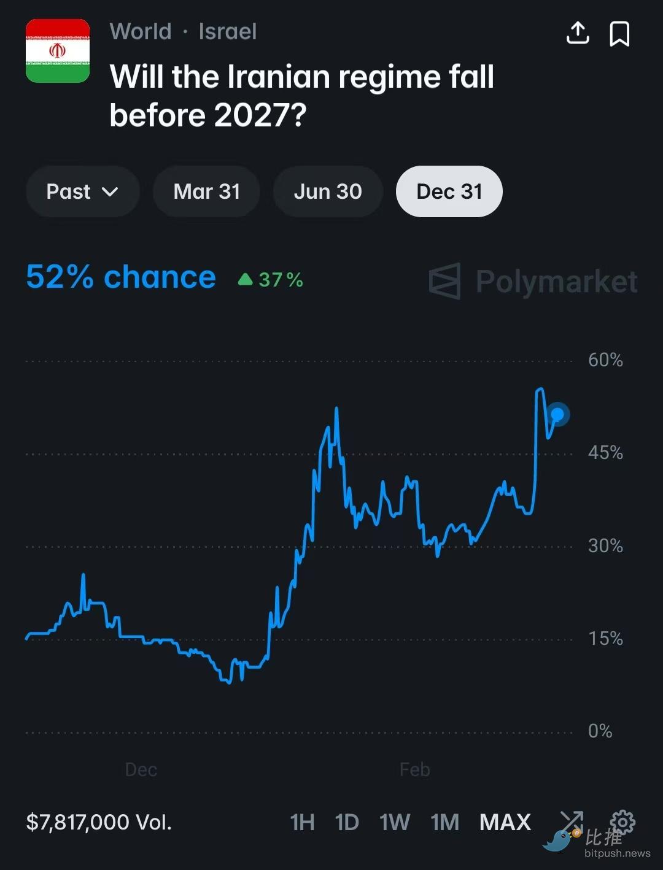Select the 1M chart timeframe
663x870 pixels.
pyautogui.click(x=444, y=822)
